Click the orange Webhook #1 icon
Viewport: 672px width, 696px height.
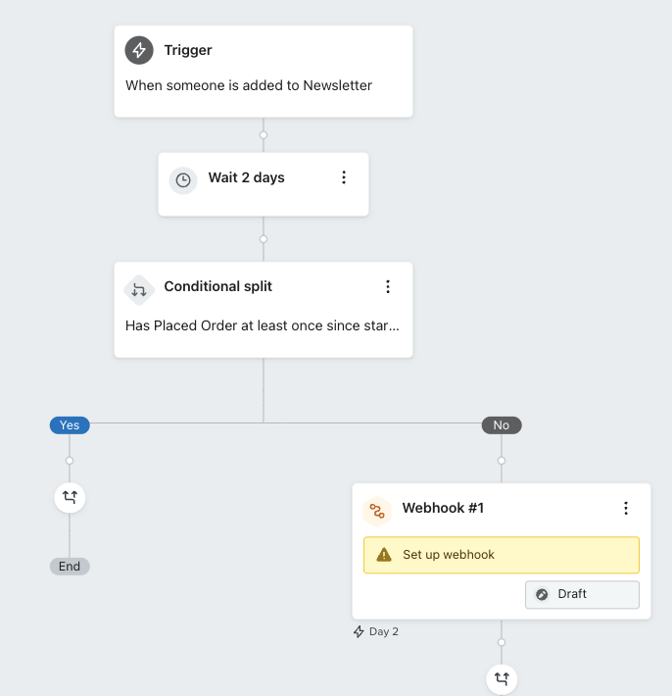377,512
